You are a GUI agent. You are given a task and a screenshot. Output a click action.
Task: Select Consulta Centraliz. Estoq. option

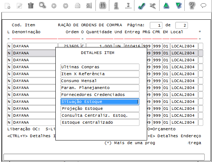(100, 115)
